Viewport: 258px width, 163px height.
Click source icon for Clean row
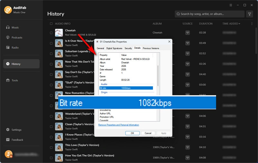click(187, 126)
